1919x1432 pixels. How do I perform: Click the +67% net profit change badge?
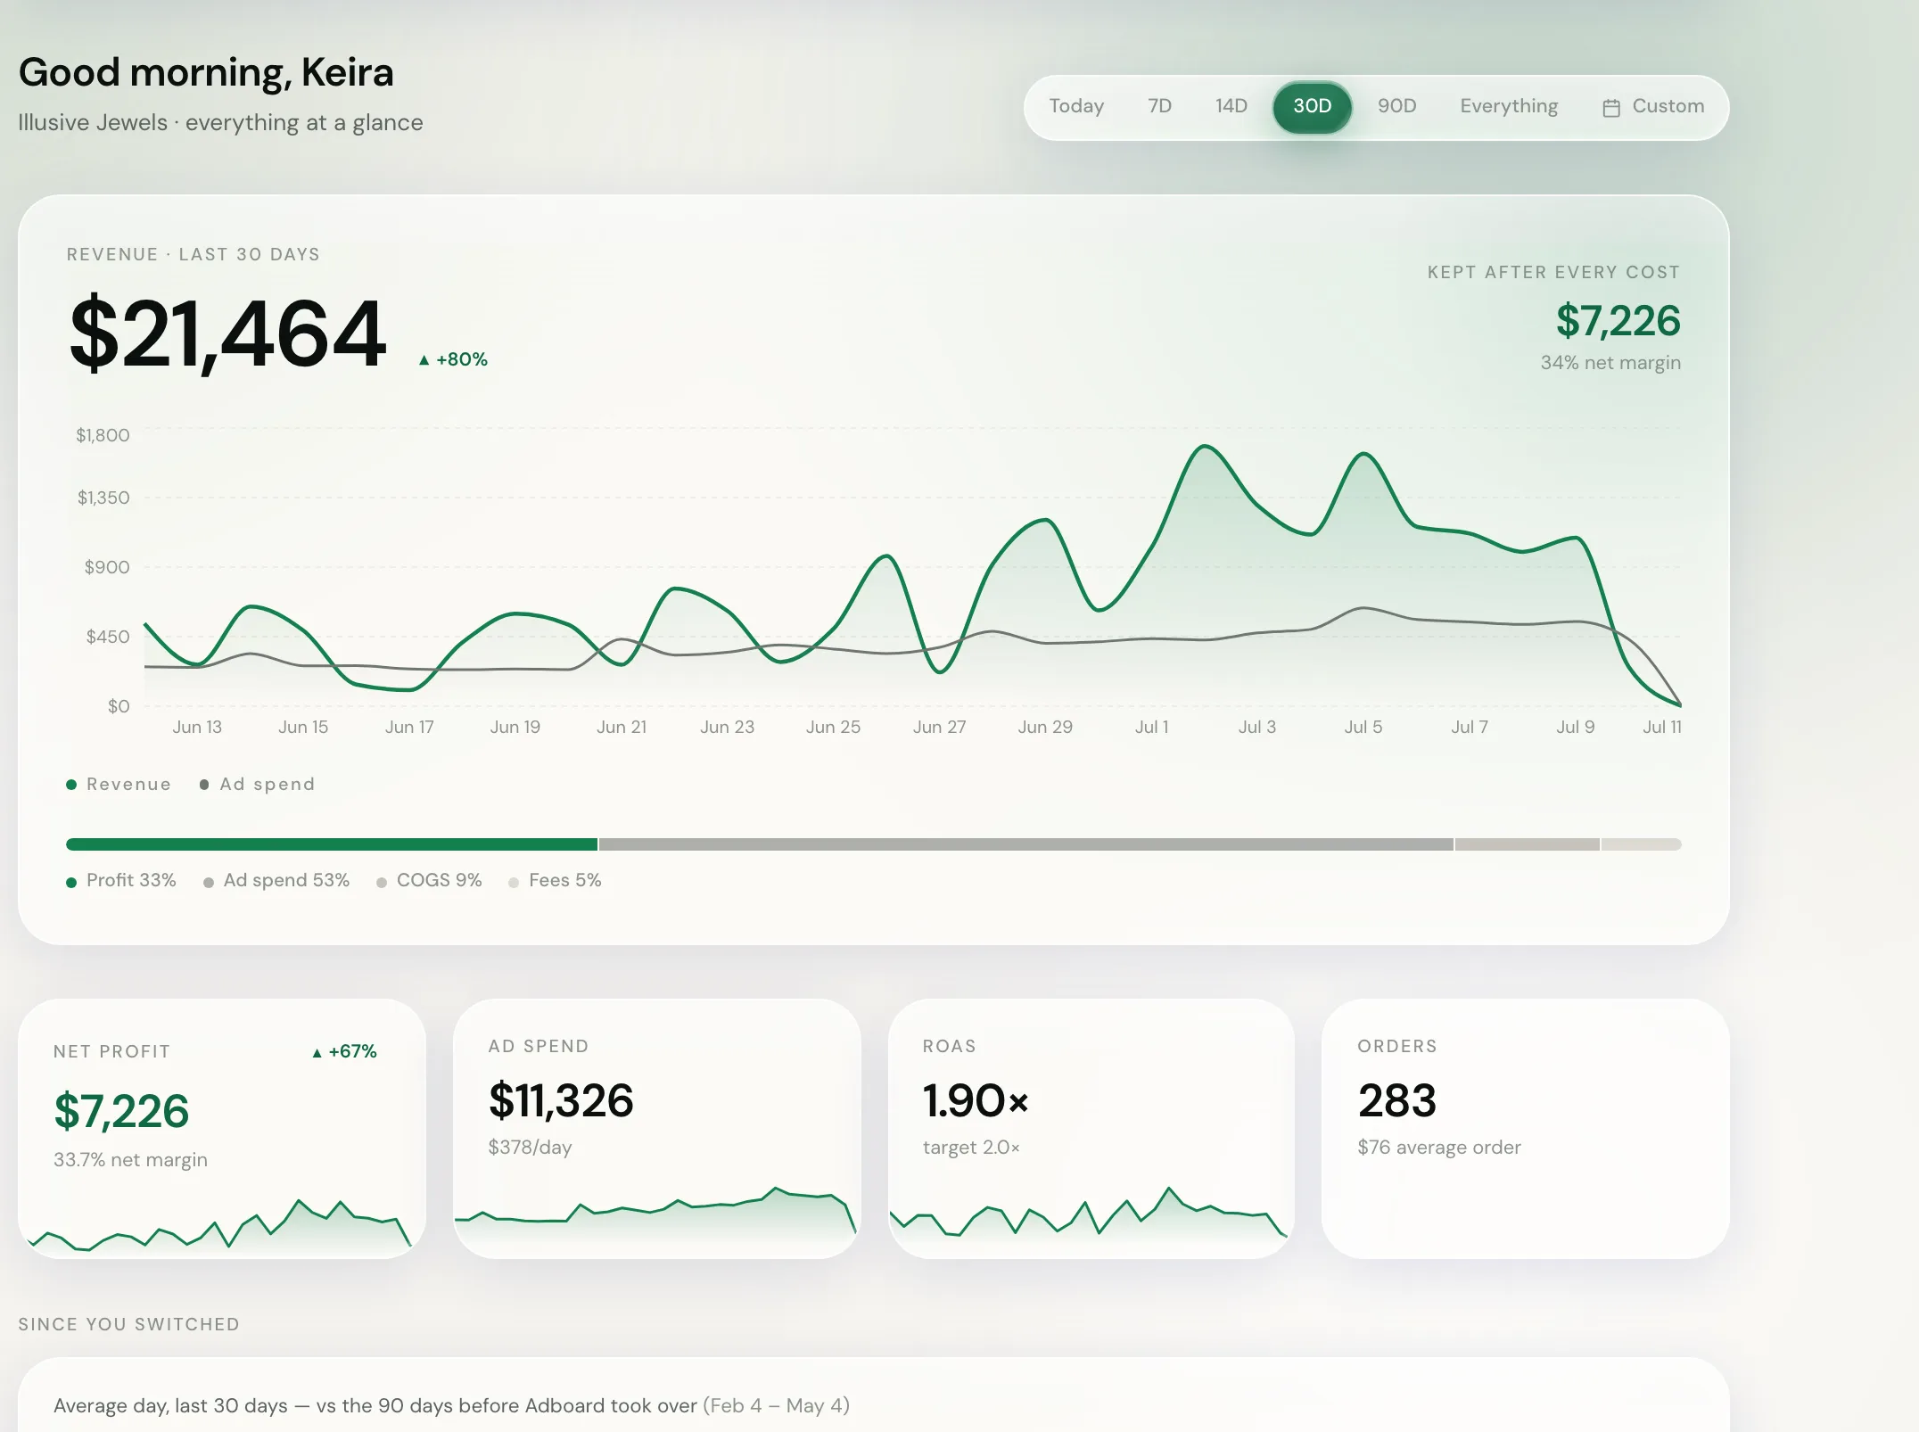click(x=344, y=1051)
